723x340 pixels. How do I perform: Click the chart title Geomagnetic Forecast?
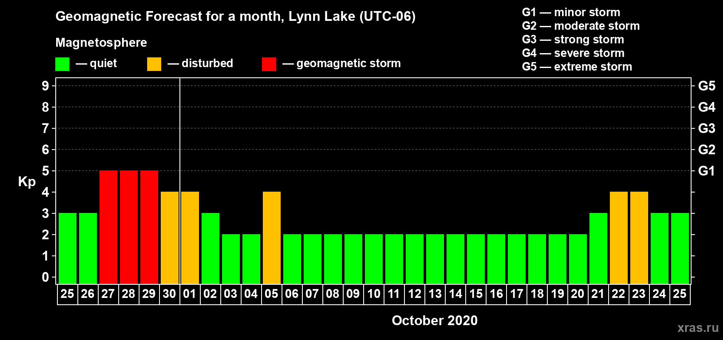(235, 17)
